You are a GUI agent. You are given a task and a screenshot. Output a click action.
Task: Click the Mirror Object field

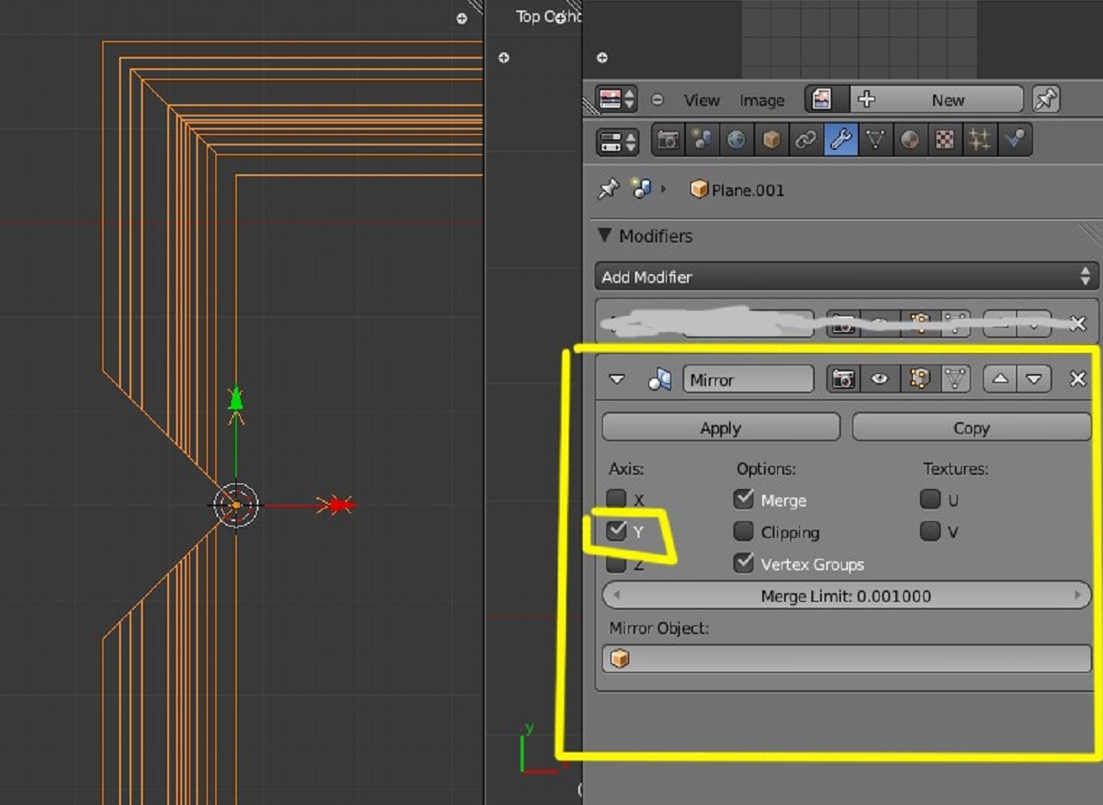[846, 659]
